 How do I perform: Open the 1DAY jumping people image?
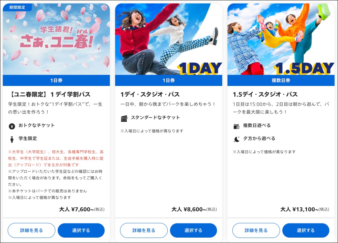(169, 39)
